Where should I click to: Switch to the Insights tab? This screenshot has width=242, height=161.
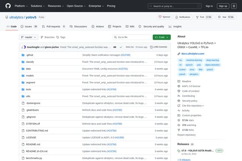tap(175, 27)
